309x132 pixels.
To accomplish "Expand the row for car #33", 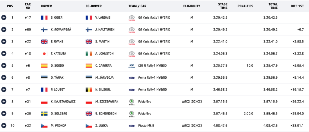I will pyautogui.click(x=4, y=42).
